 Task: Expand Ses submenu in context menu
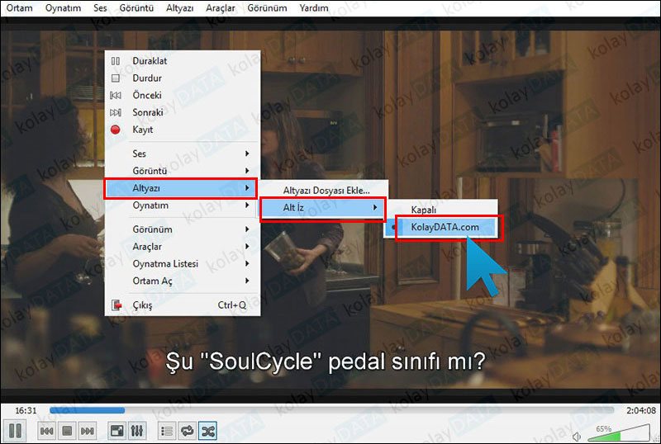tap(182, 154)
